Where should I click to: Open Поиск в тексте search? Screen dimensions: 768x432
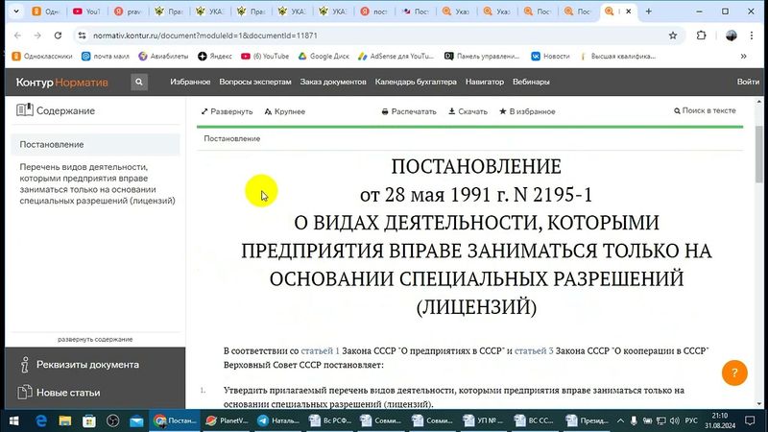pos(705,110)
